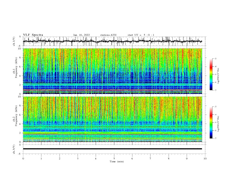Click the "-3" label on ch.2 colorbar
The height and width of the screenshot is (178, 231).
pos(215,107)
